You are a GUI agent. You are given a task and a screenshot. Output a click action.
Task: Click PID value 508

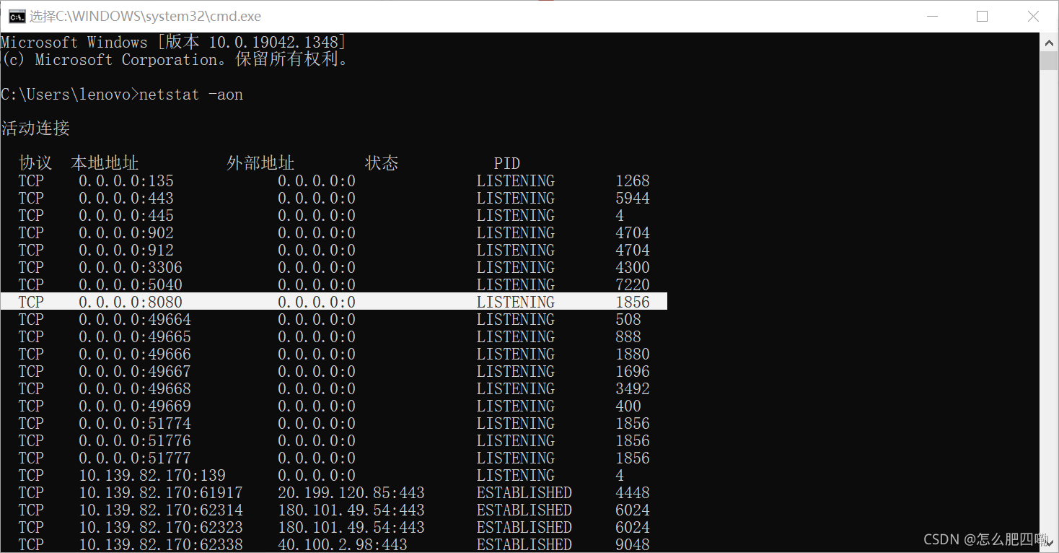click(628, 320)
